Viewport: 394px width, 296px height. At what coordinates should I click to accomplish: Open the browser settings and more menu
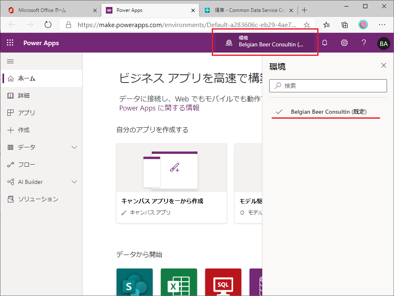point(382,25)
